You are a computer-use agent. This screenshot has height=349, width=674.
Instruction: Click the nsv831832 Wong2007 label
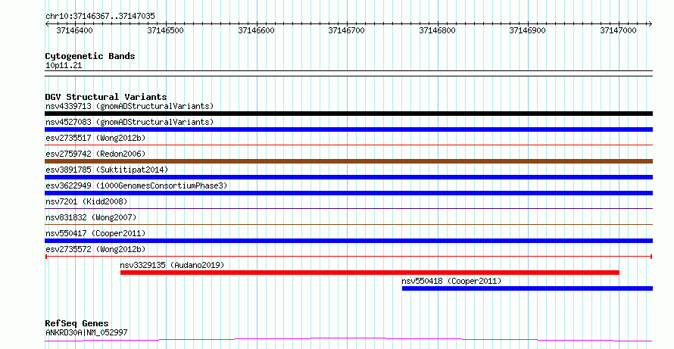[x=91, y=217]
